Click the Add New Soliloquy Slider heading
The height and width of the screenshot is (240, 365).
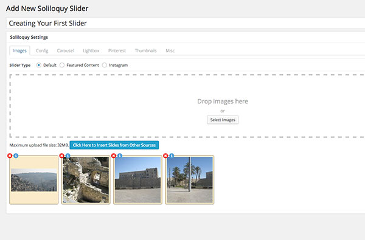click(47, 9)
